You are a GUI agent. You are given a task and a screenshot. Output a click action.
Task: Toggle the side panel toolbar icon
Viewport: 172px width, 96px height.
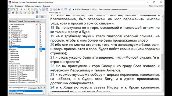(9, 9)
